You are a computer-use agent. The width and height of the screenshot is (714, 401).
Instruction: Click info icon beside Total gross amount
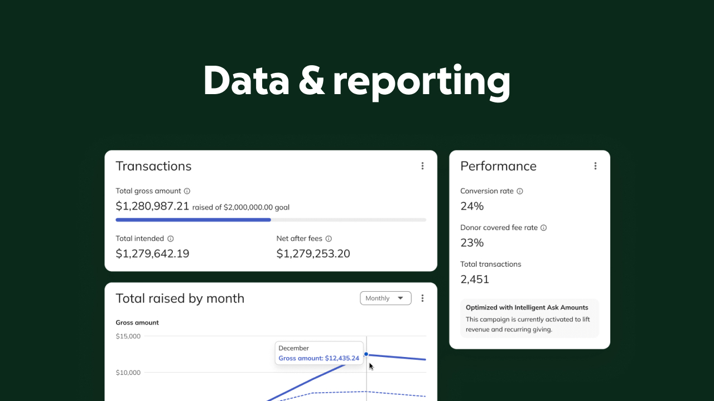click(x=187, y=191)
